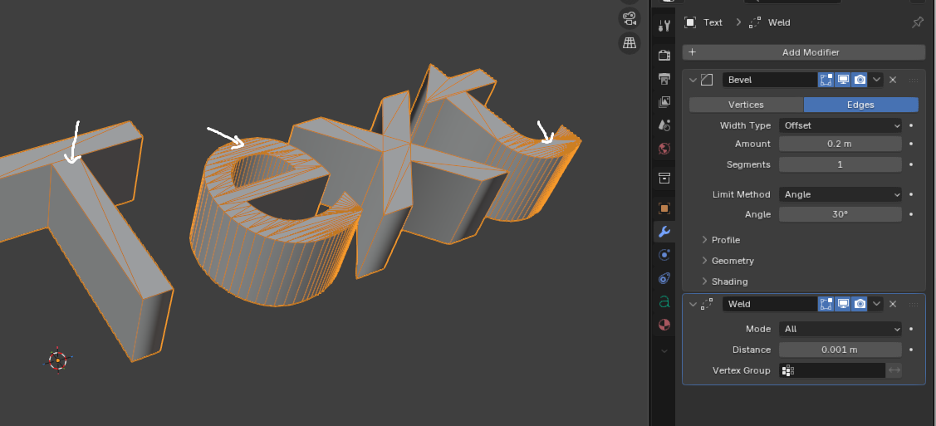Animate the Segments property dot
The image size is (936, 426).
(x=911, y=164)
